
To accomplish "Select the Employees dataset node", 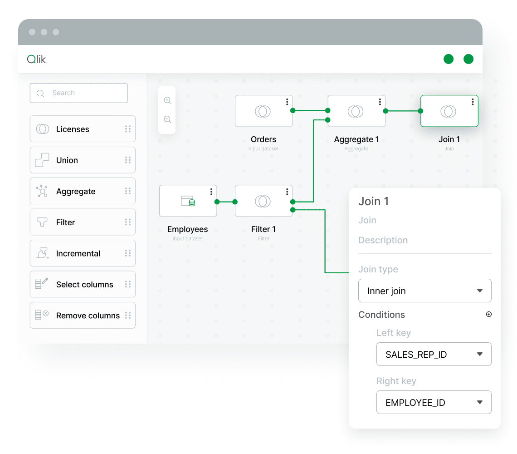I will pyautogui.click(x=188, y=201).
